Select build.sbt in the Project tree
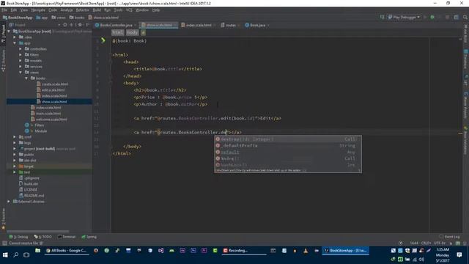This screenshot has width=469, height=264. coord(28,184)
